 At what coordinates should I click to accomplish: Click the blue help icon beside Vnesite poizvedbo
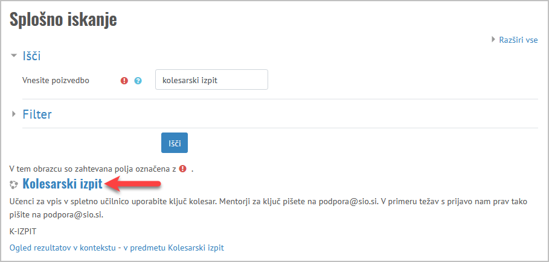pyautogui.click(x=138, y=81)
